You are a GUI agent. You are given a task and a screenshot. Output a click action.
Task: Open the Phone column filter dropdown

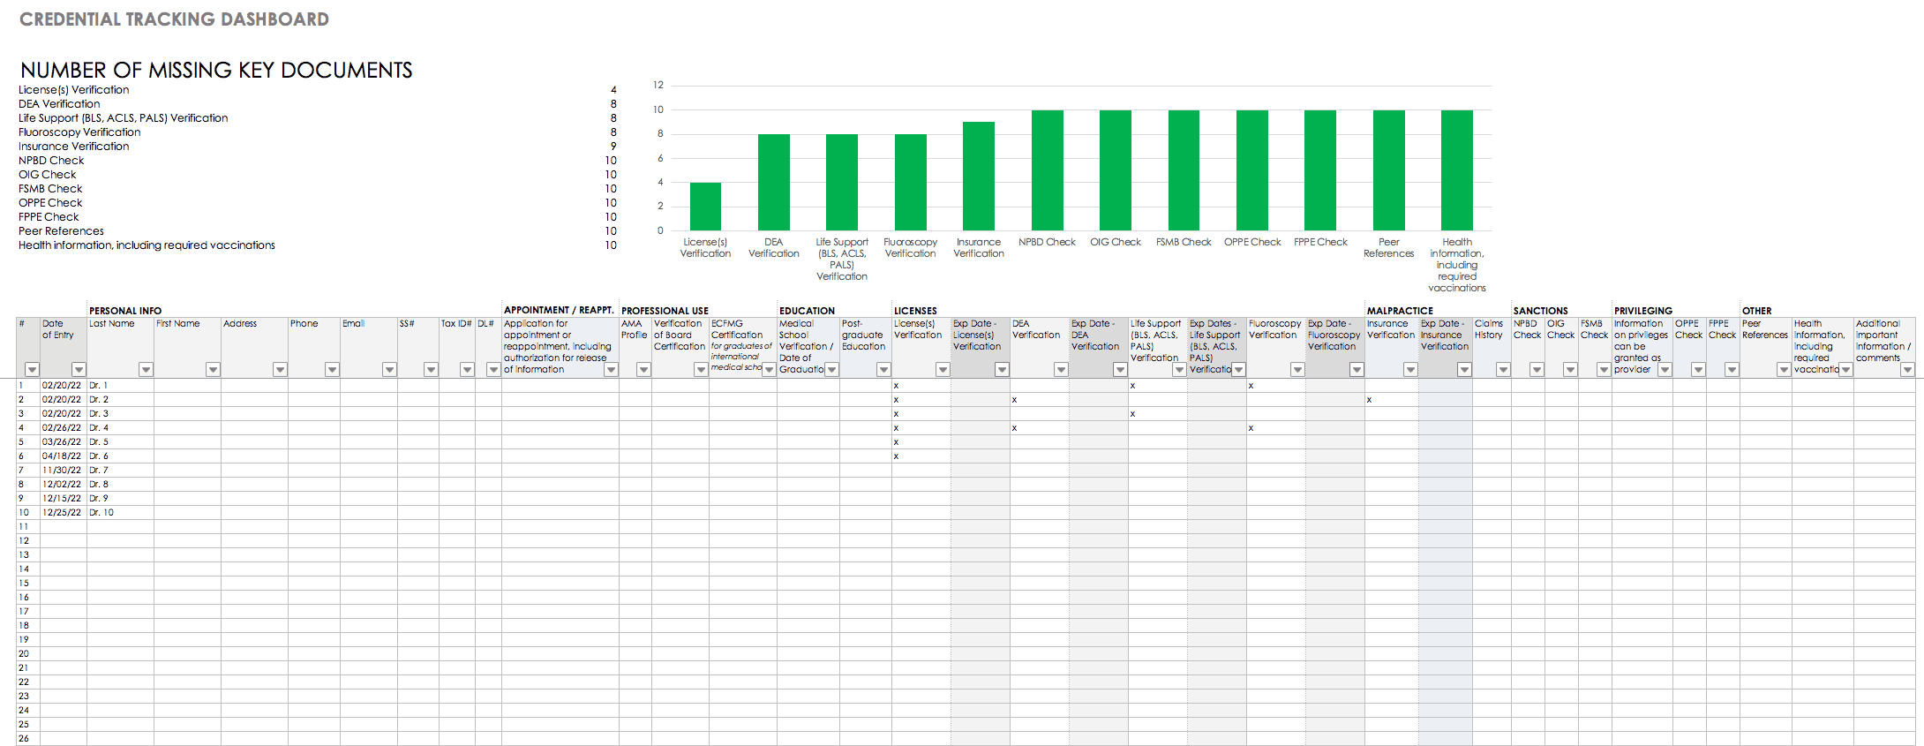click(332, 370)
